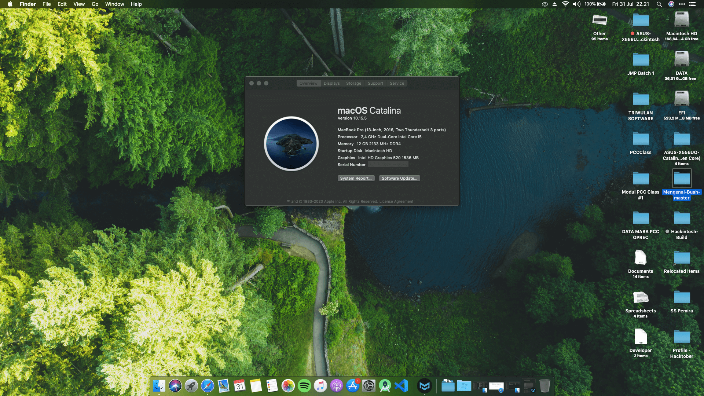The height and width of the screenshot is (396, 704).
Task: Open the volume control menu
Action: (x=576, y=4)
